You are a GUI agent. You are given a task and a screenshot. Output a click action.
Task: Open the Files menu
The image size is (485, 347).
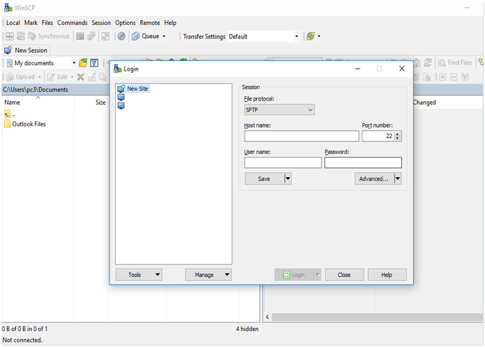47,23
